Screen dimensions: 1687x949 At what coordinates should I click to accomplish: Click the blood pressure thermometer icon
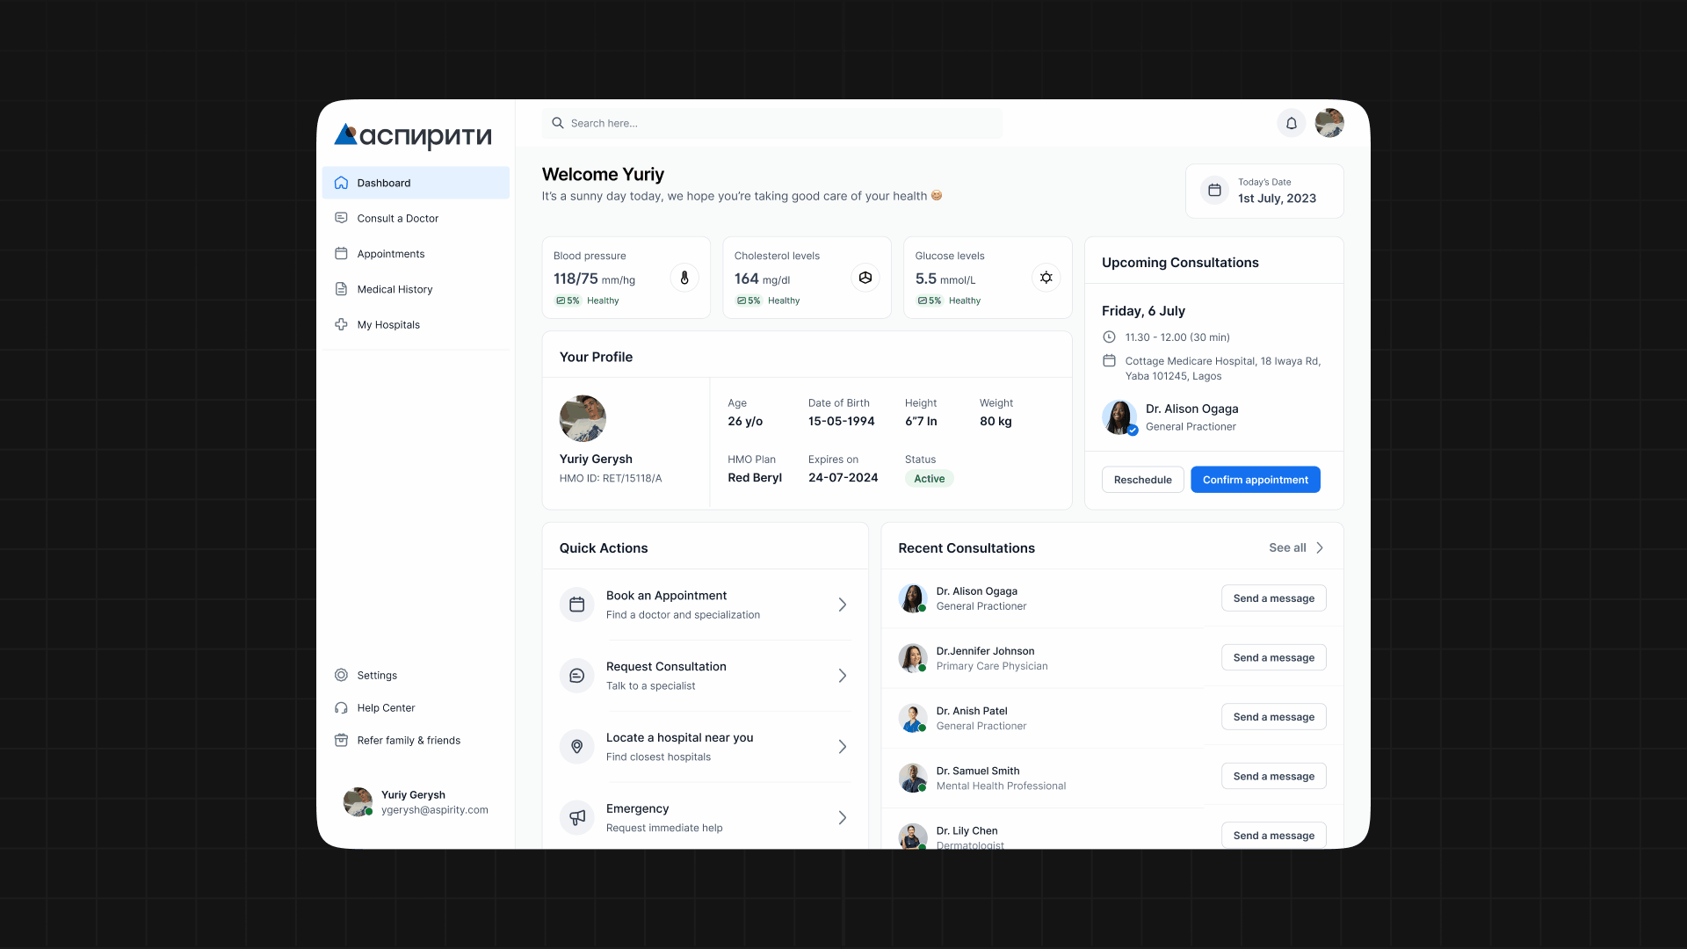click(x=684, y=278)
